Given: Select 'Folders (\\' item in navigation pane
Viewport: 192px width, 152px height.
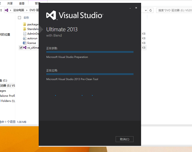Looking at the screenshot, I should click(8, 101).
